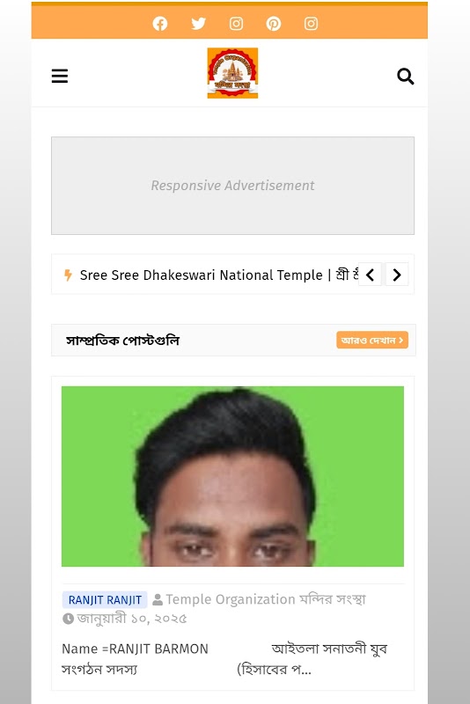This screenshot has height=704, width=470.
Task: Click the lightning bolt ticker icon
Action: 68,275
